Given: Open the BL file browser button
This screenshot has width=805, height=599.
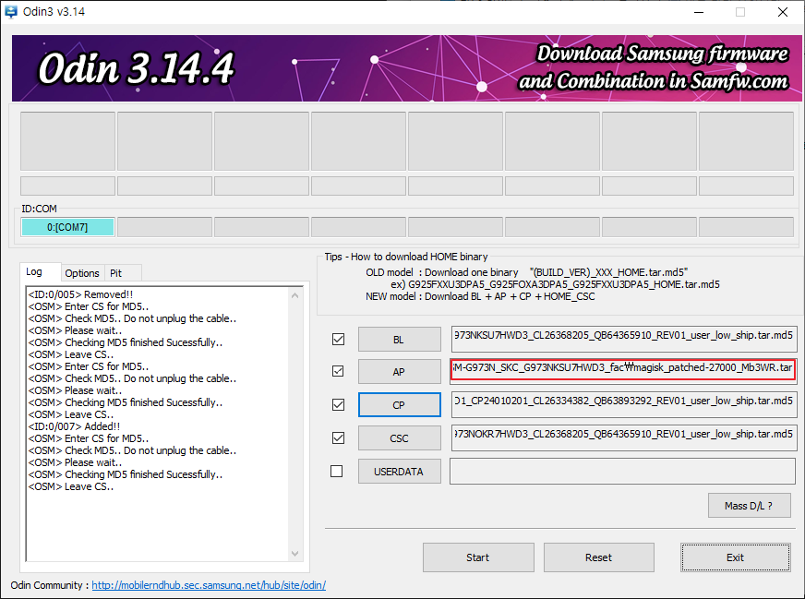Looking at the screenshot, I should tap(400, 340).
